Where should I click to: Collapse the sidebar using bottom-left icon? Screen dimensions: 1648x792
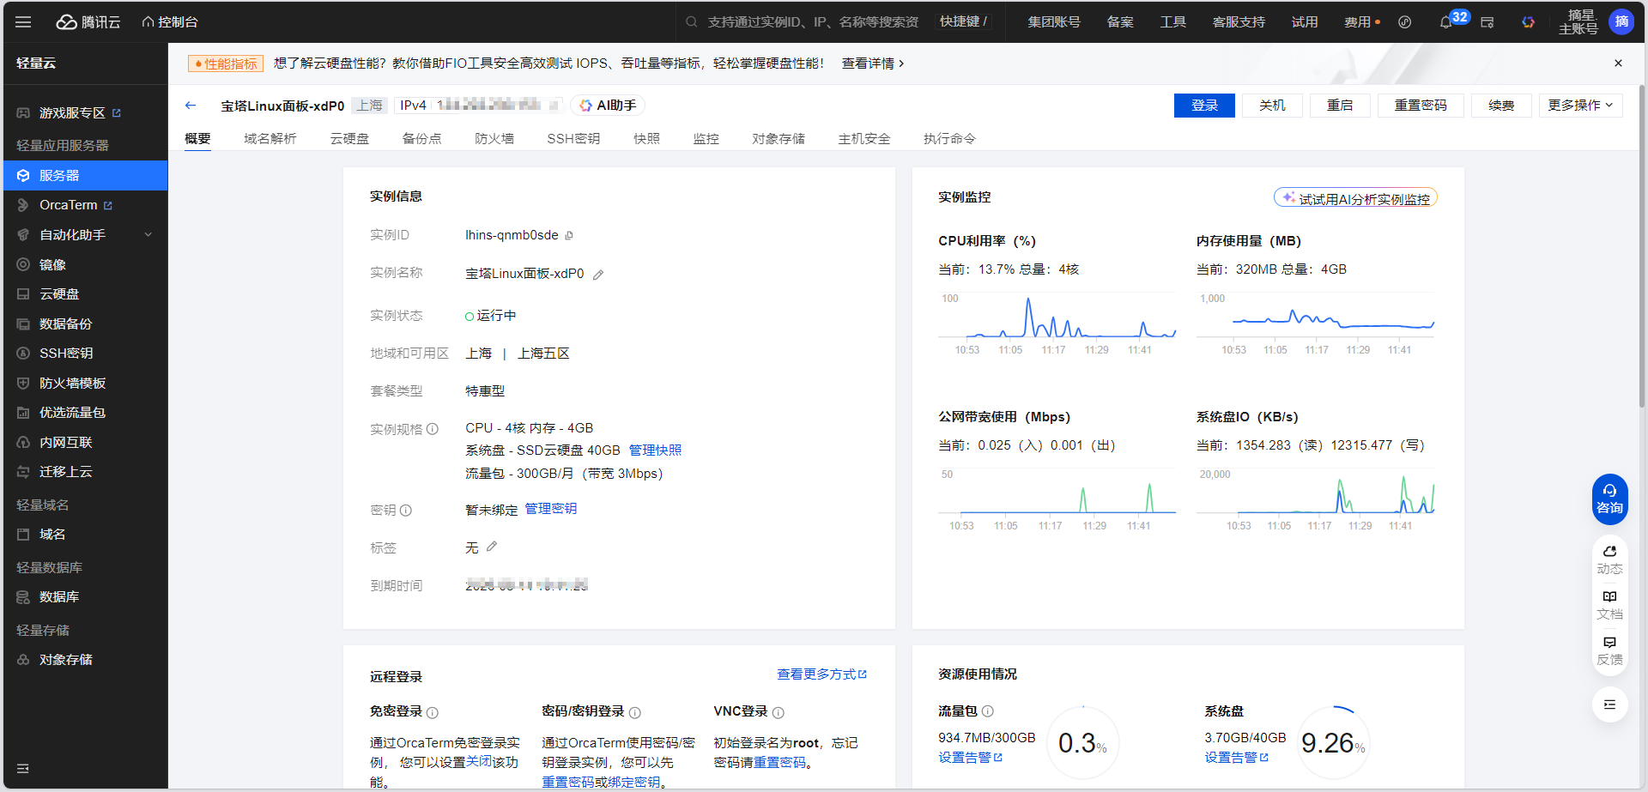[x=23, y=768]
